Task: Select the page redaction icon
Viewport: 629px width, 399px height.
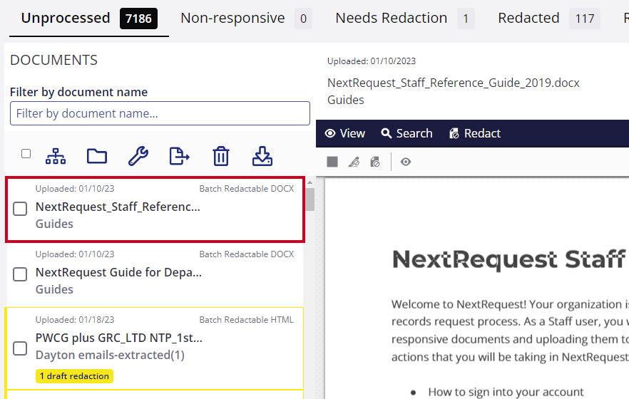Action: 375,162
